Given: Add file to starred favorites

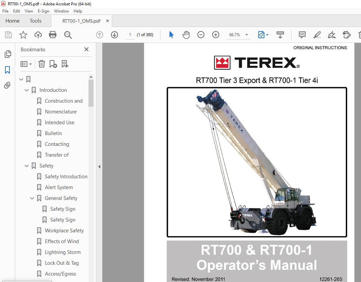Looking at the screenshot, I should [x=23, y=35].
